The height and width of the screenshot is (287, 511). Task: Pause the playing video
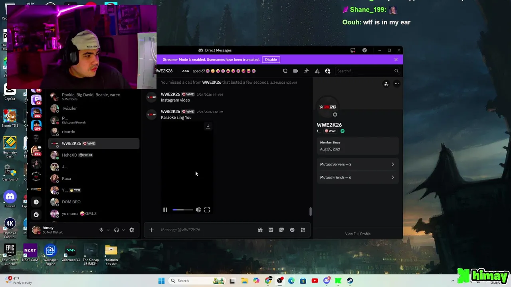click(x=165, y=210)
